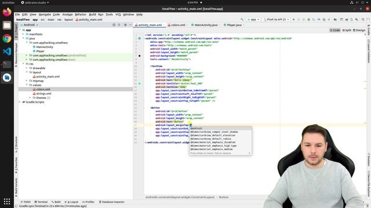This screenshot has width=371, height=208.
Task: Open the Refactor menu
Action: point(81,14)
